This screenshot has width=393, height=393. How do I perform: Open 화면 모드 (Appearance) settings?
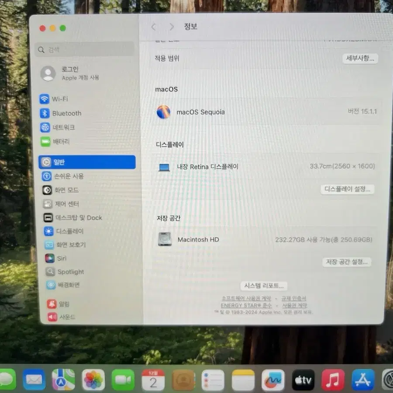(x=61, y=190)
